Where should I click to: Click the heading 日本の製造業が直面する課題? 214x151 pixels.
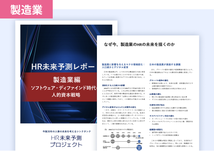[165, 64]
